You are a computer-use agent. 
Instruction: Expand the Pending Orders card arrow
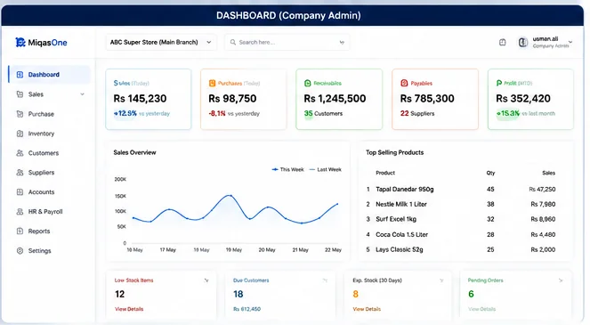pos(561,280)
